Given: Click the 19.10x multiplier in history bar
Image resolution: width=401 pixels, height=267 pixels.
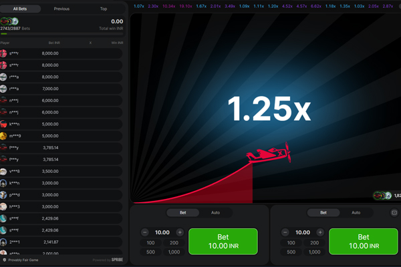Looking at the screenshot, I should [x=185, y=6].
